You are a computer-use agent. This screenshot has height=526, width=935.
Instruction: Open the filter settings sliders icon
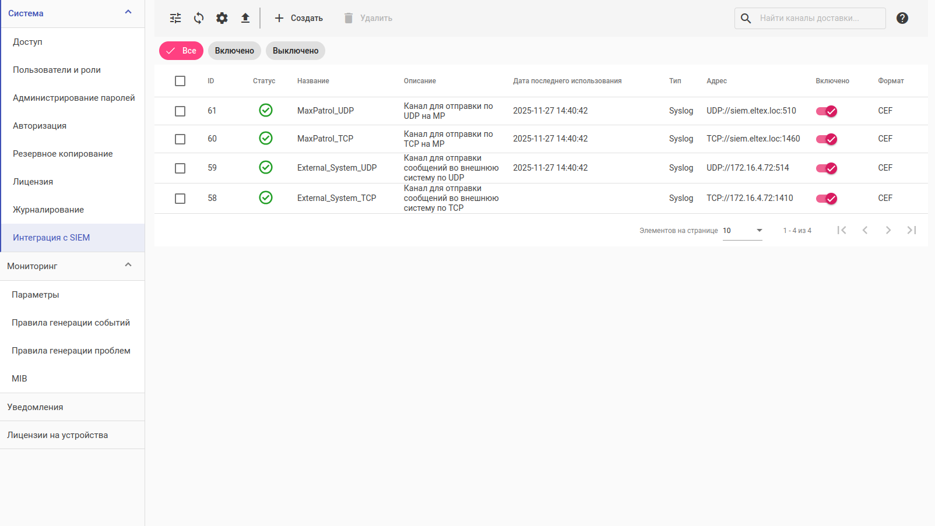pyautogui.click(x=175, y=18)
